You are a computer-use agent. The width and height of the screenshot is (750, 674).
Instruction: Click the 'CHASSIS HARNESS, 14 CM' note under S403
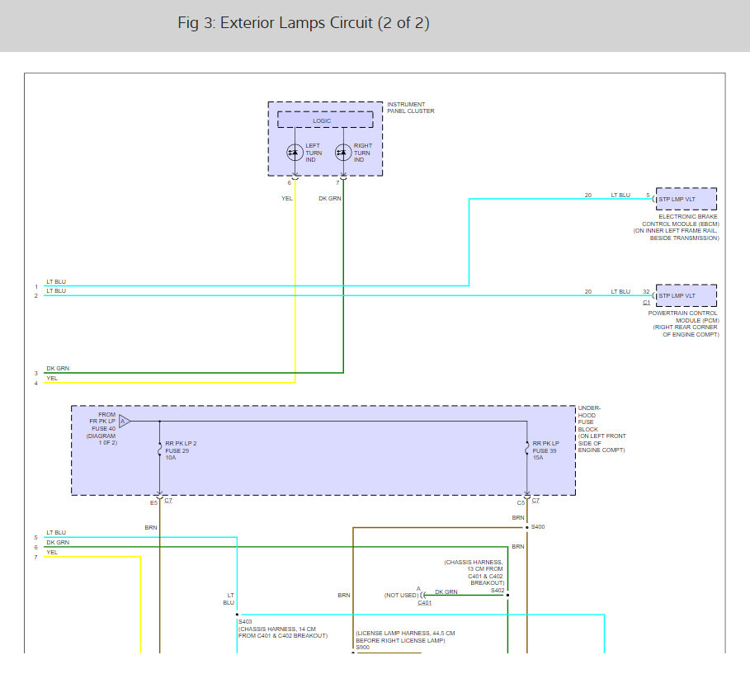coord(283,633)
